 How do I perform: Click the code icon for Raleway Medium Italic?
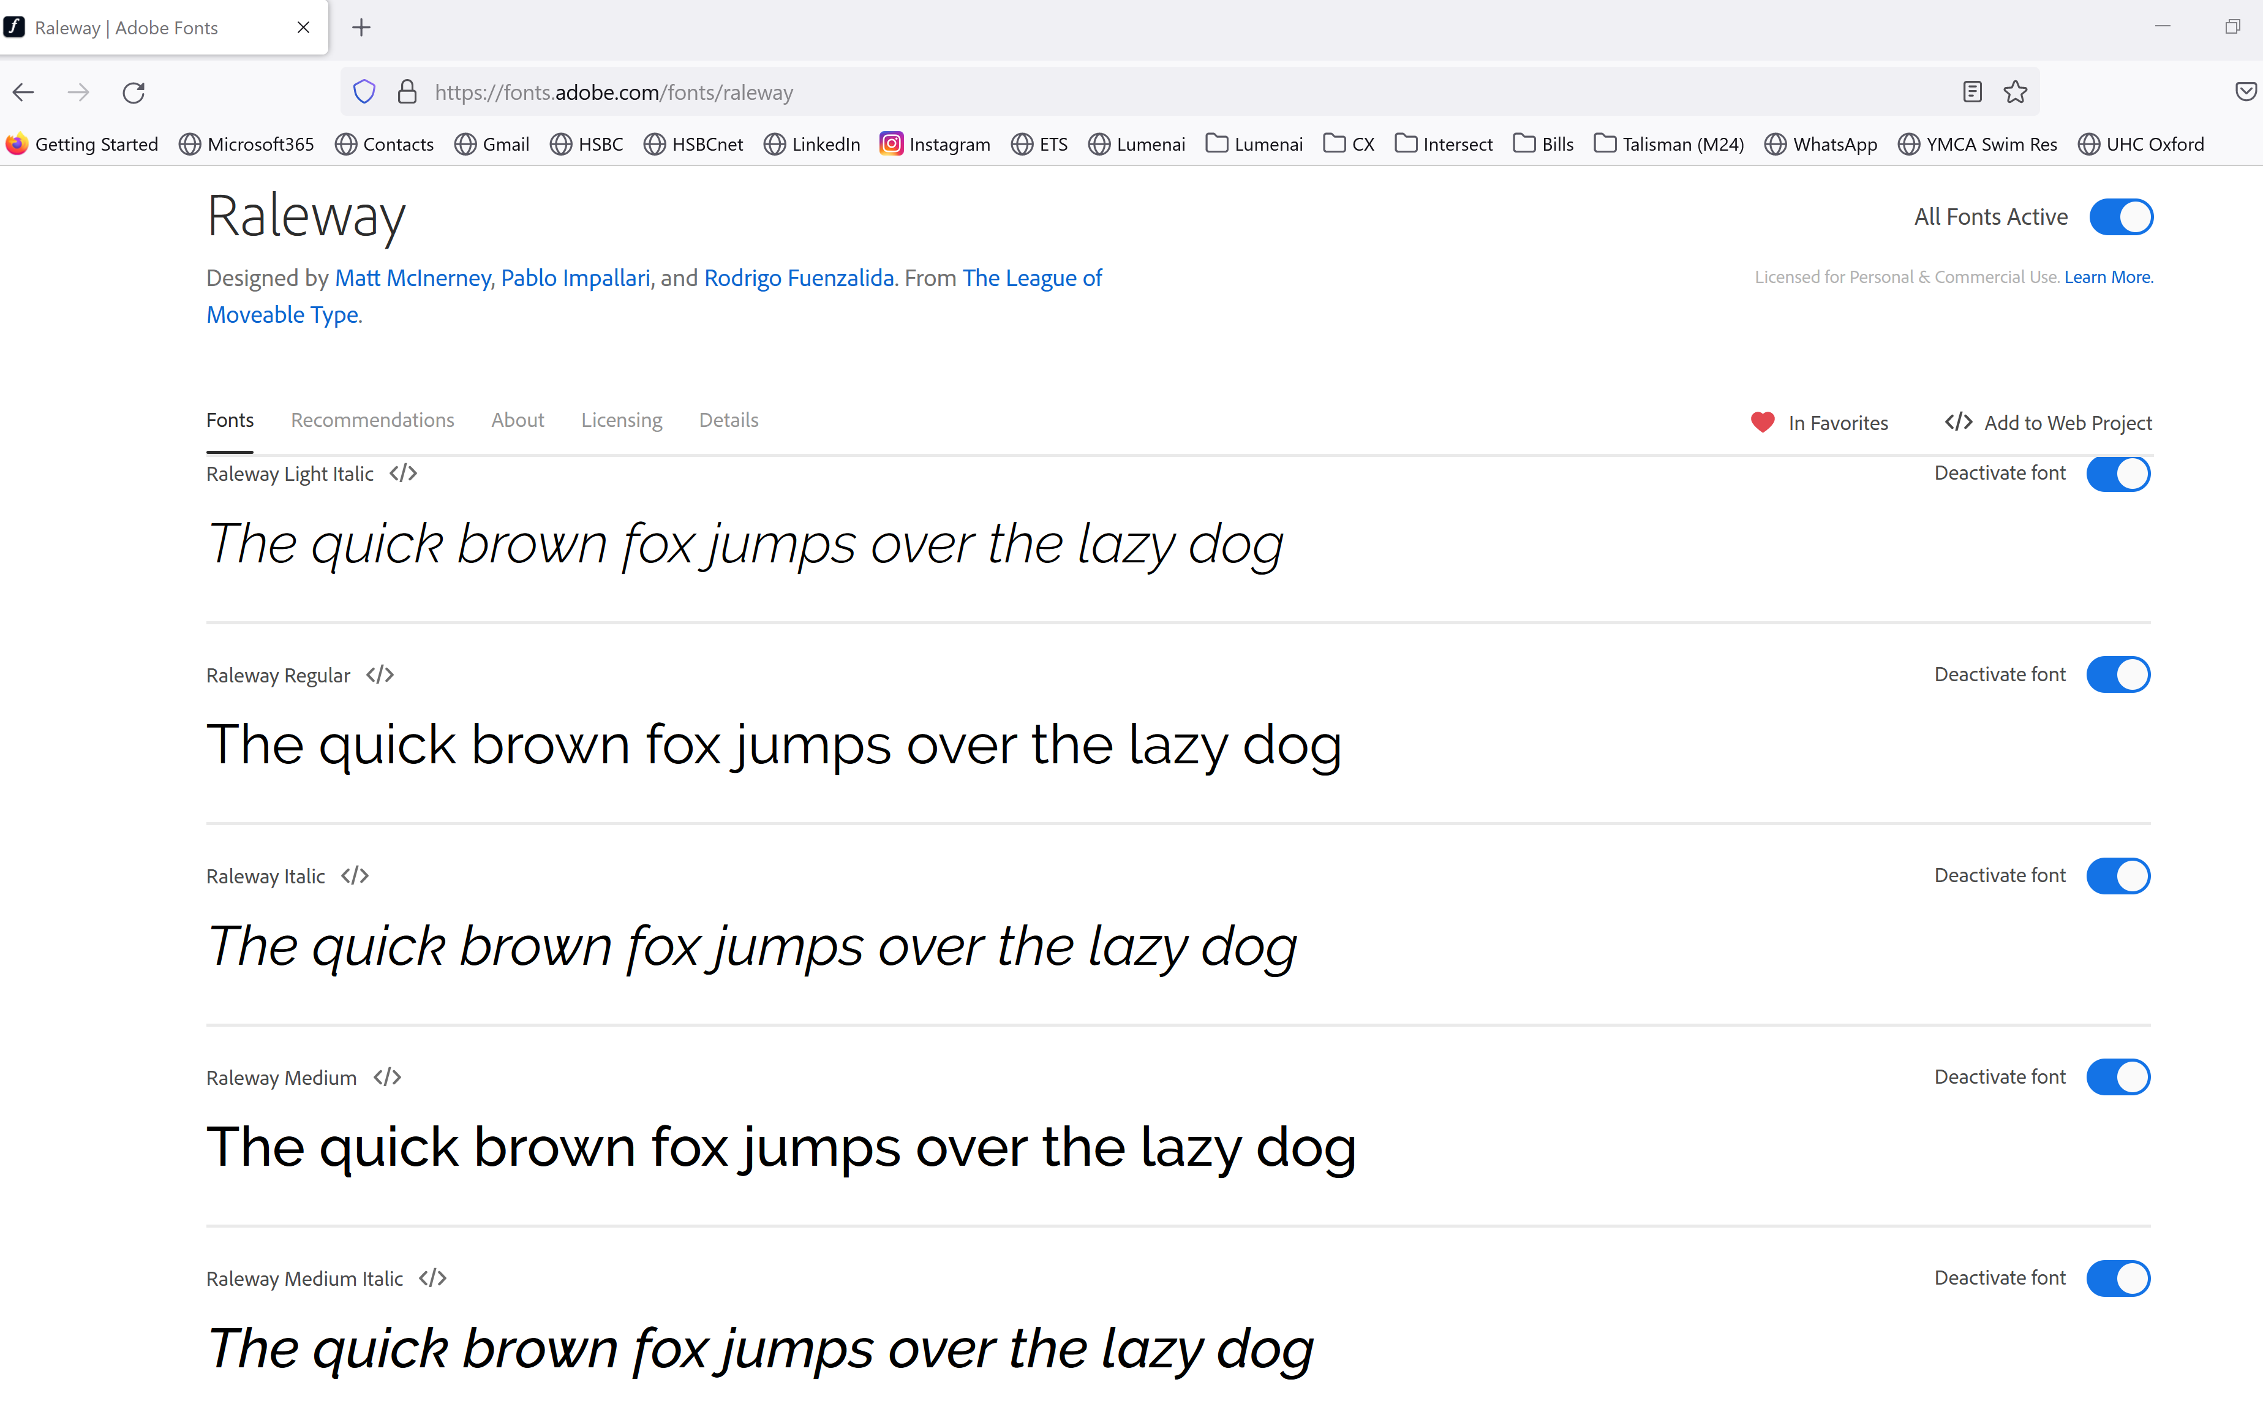pyautogui.click(x=432, y=1278)
